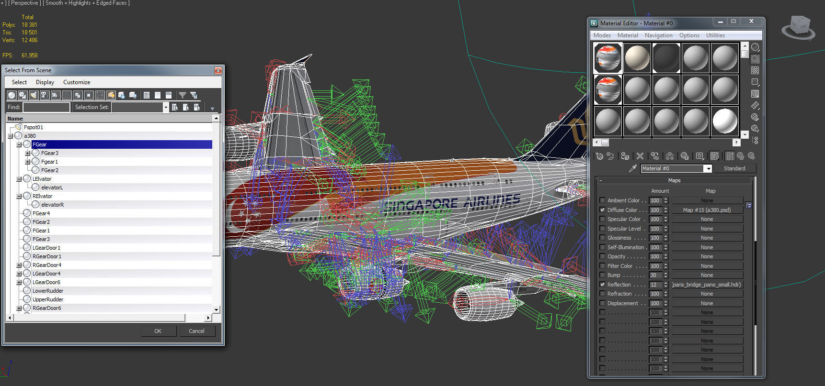Open Map #15 (a380.psd) diffuse map button
Screen dimensions: 825x386
click(x=707, y=210)
